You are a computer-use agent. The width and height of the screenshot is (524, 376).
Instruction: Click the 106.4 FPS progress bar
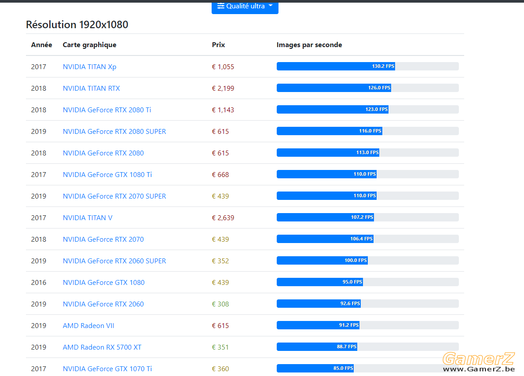coord(368,239)
